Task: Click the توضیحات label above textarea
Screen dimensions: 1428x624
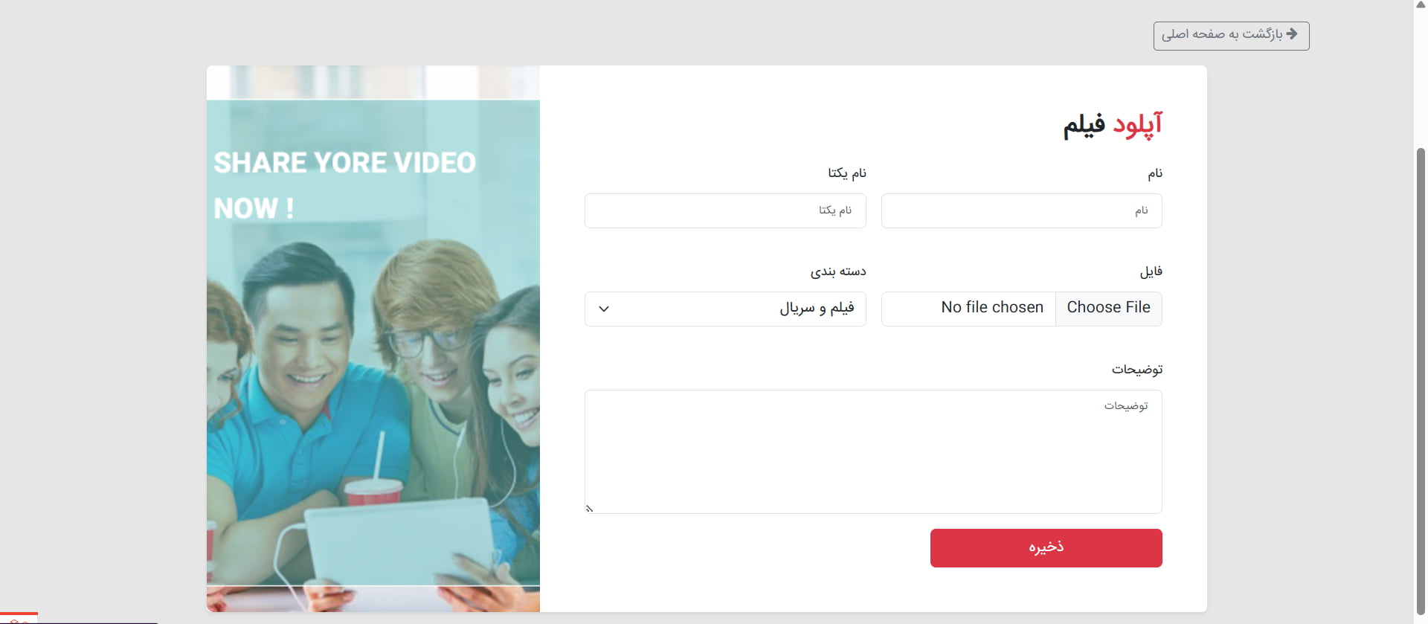Action: click(1136, 370)
